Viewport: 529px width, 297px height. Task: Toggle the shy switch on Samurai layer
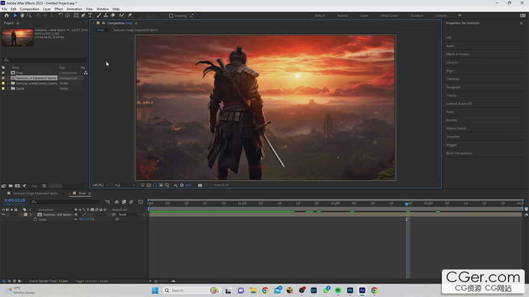[76, 215]
